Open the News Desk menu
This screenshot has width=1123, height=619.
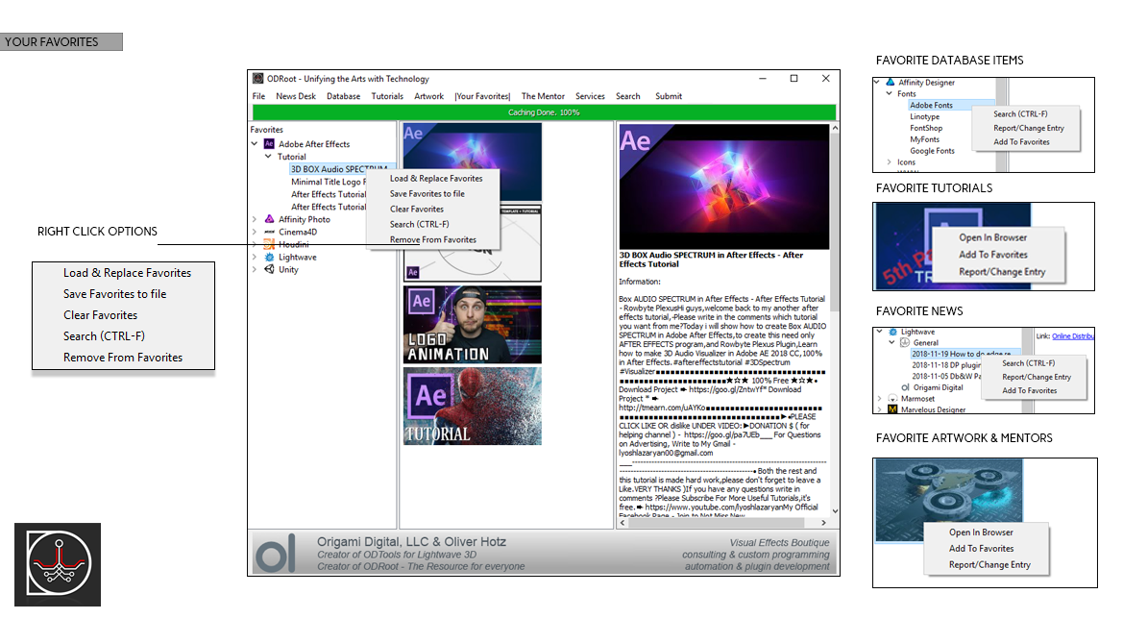click(295, 96)
